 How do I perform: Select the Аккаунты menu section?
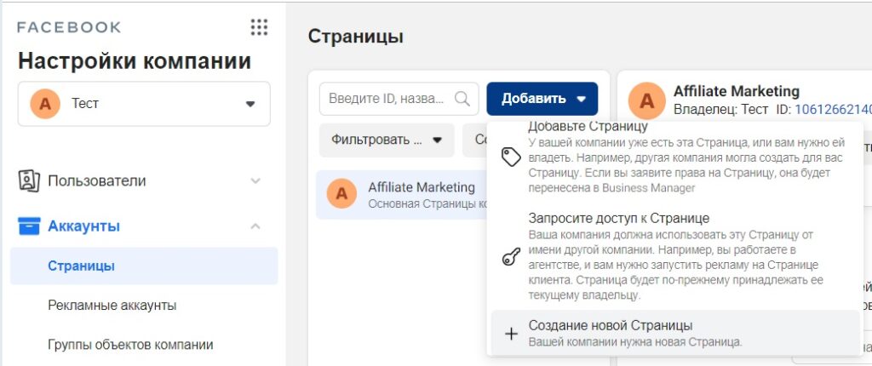144,226
